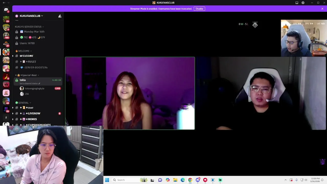Collapse the WELCOME category
327x184 pixels.
pyautogui.click(x=24, y=51)
